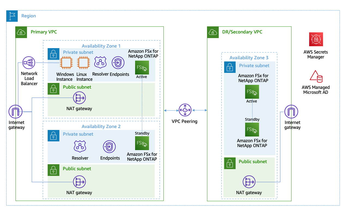356x208 pixels.
Task: Click the NAT gateway icon in Availability Zone 1
Action: tap(79, 98)
